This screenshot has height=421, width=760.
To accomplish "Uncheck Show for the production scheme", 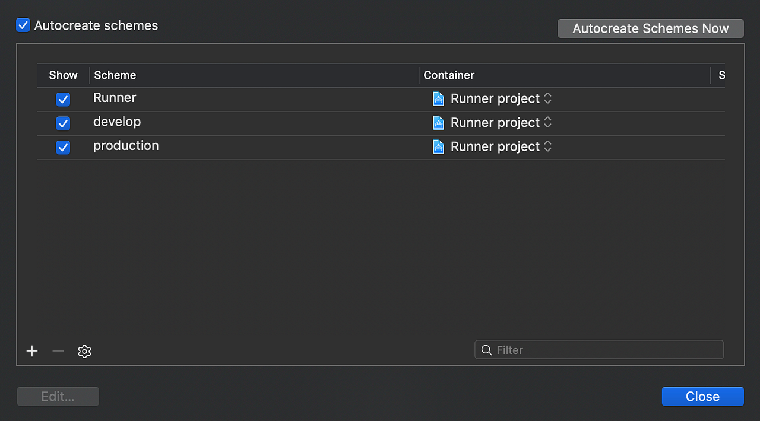I will pos(63,147).
